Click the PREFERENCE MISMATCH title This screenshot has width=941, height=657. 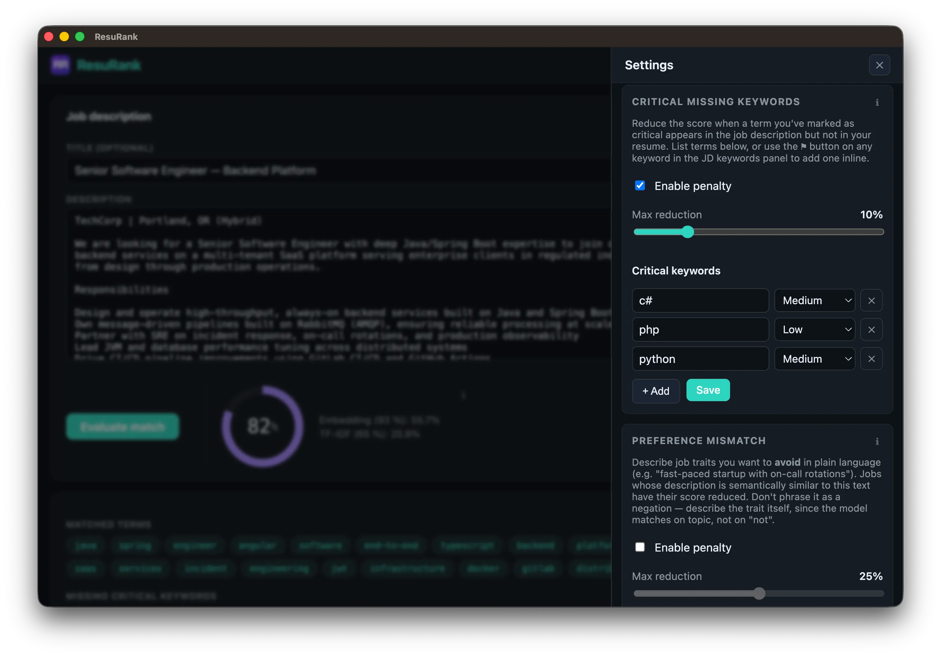pyautogui.click(x=698, y=441)
